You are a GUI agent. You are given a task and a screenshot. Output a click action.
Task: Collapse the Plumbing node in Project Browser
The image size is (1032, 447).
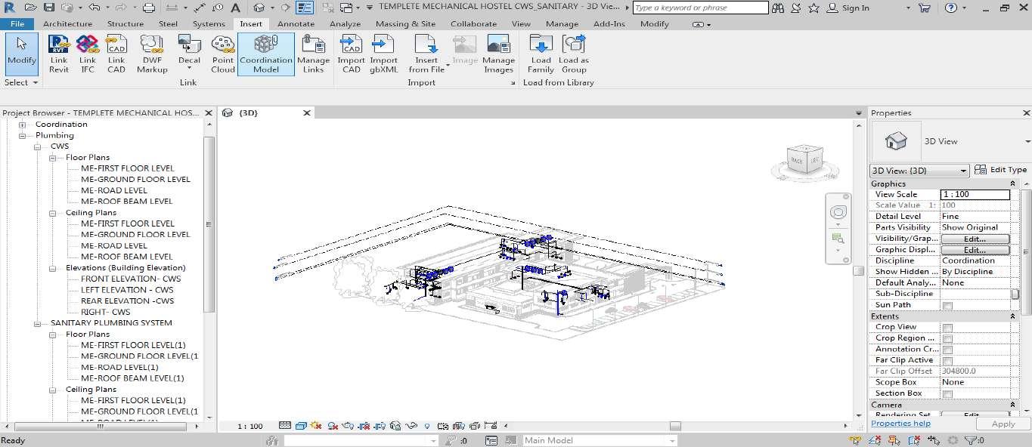[x=22, y=136]
